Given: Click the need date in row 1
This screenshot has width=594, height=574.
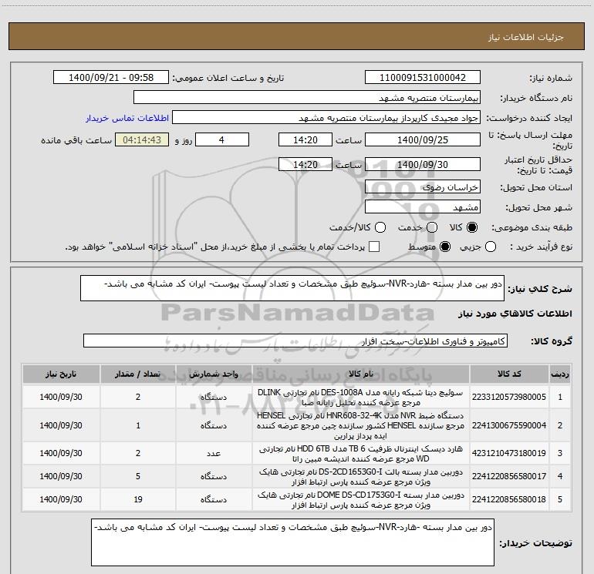Looking at the screenshot, I should (x=61, y=397).
